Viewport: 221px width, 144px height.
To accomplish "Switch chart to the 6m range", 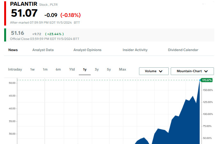I will [58, 69].
